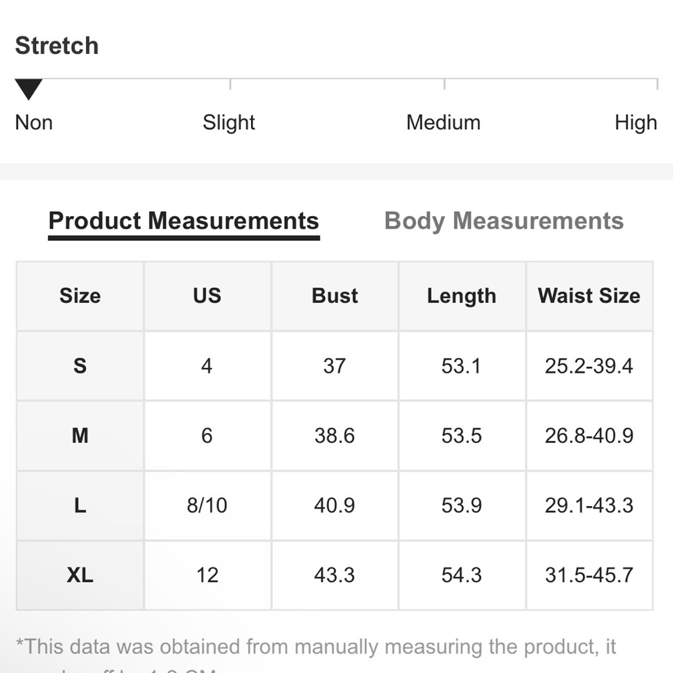Select the L size row label

coord(80,505)
